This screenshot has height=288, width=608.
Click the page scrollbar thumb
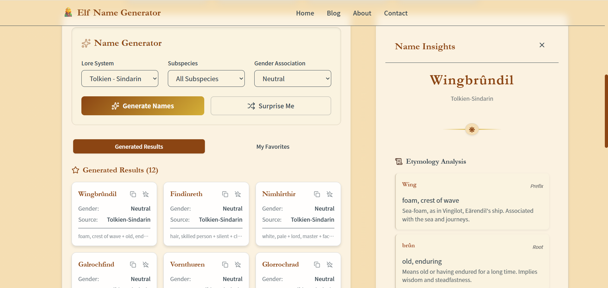(606, 111)
